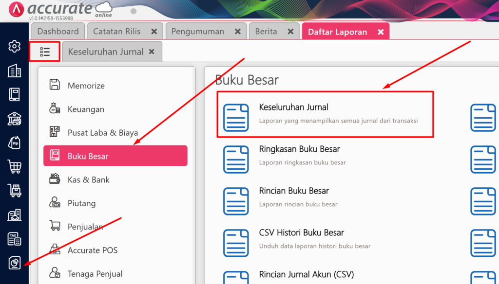Select Buku Besar category

coord(115,156)
